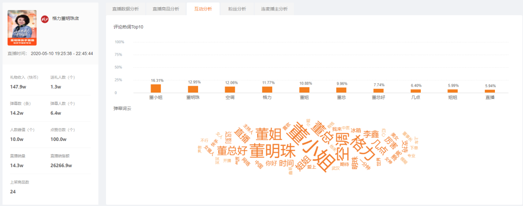523x206 pixels.
Task: Click the 上架商品数 value 24
Action: pyautogui.click(x=13, y=191)
